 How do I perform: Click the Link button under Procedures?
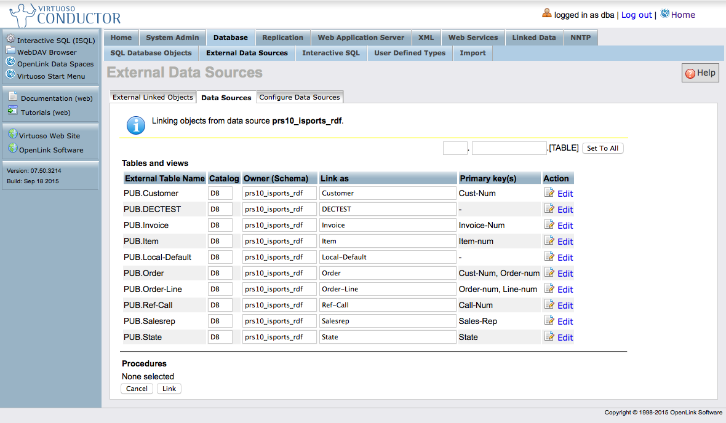pos(169,389)
